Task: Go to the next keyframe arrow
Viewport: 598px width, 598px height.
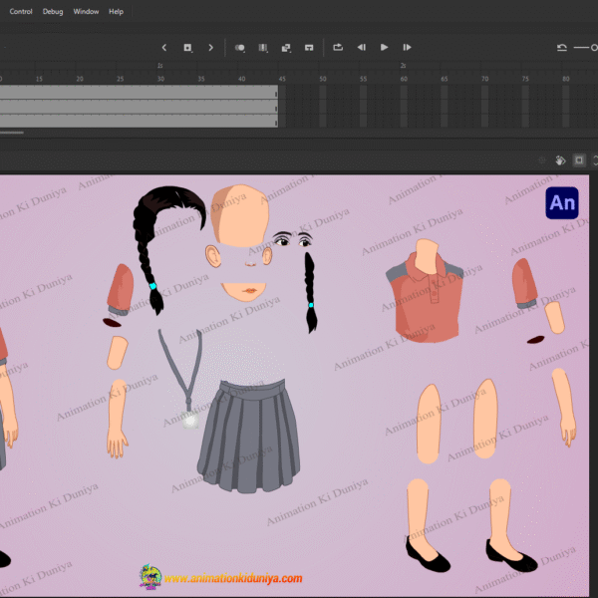Action: [210, 47]
